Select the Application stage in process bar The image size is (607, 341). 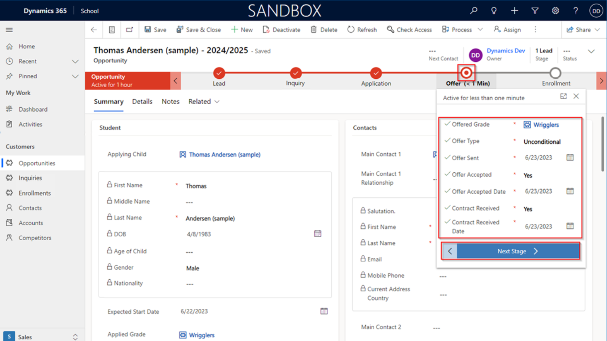pyautogui.click(x=375, y=73)
